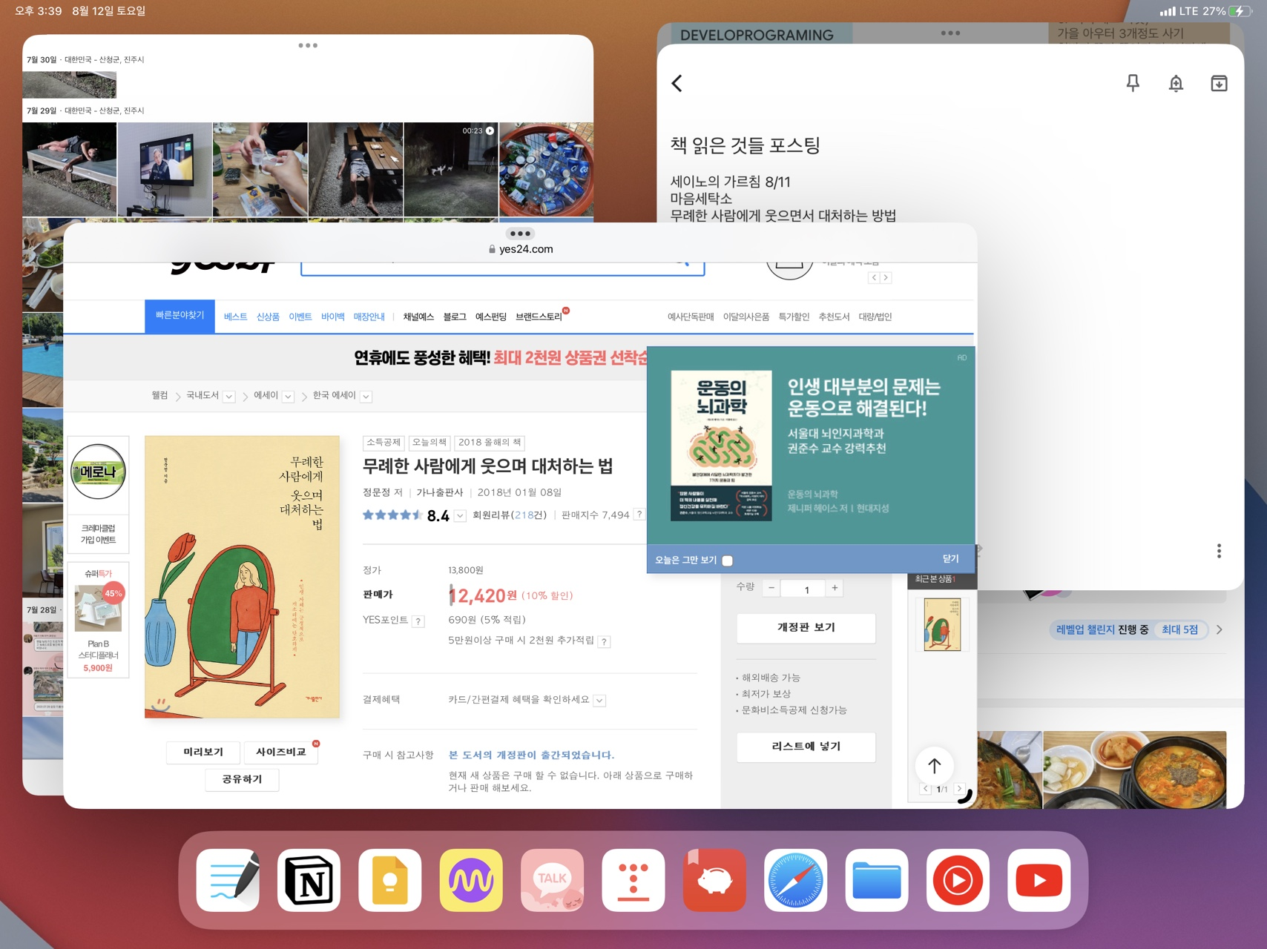This screenshot has width=1267, height=949.
Task: Open the Files app from dock
Action: point(877,880)
